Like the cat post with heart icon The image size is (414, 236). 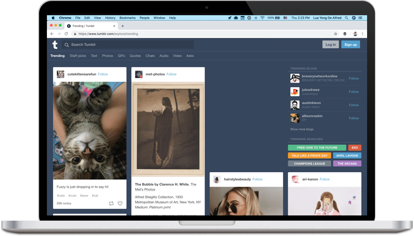click(120, 204)
